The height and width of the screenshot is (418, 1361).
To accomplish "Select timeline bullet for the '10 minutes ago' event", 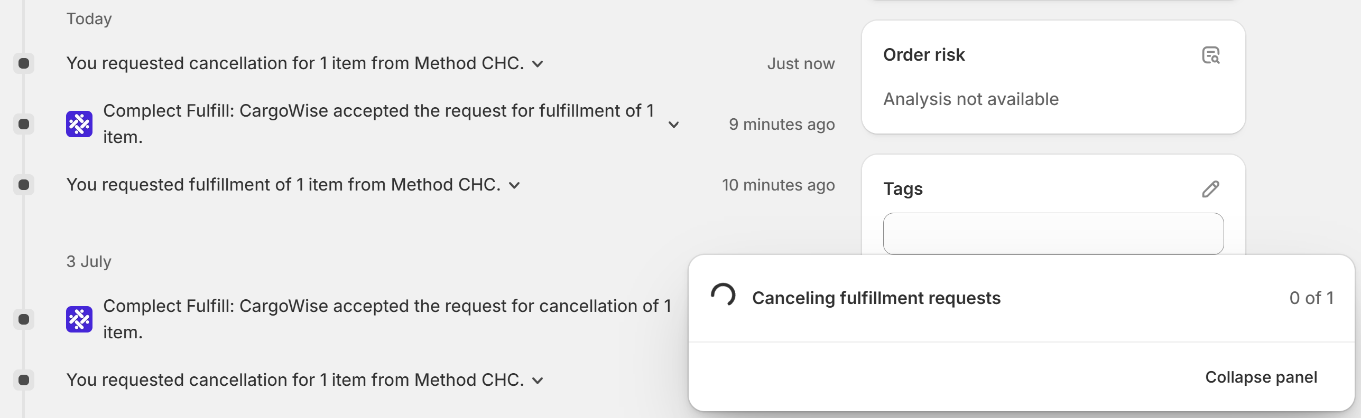I will [24, 185].
